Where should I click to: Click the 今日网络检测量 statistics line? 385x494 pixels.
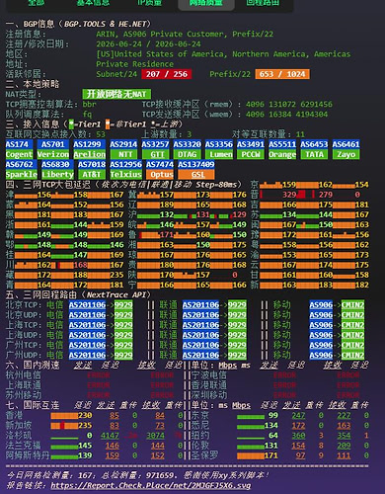click(138, 475)
